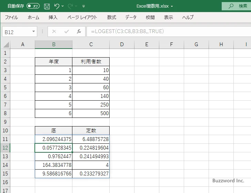Select row 12 header
The height and width of the screenshot is (193, 251).
(x=5, y=148)
